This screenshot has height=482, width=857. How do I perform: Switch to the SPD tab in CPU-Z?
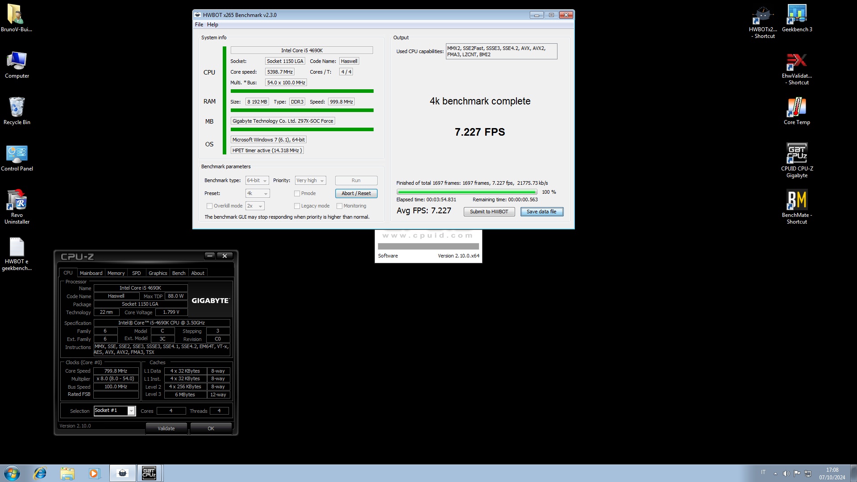click(x=136, y=273)
